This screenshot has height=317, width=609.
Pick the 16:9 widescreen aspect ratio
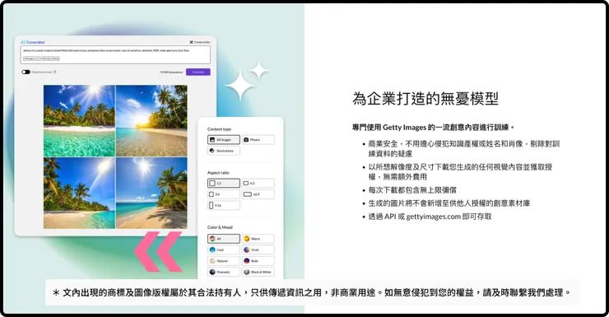tap(258, 194)
